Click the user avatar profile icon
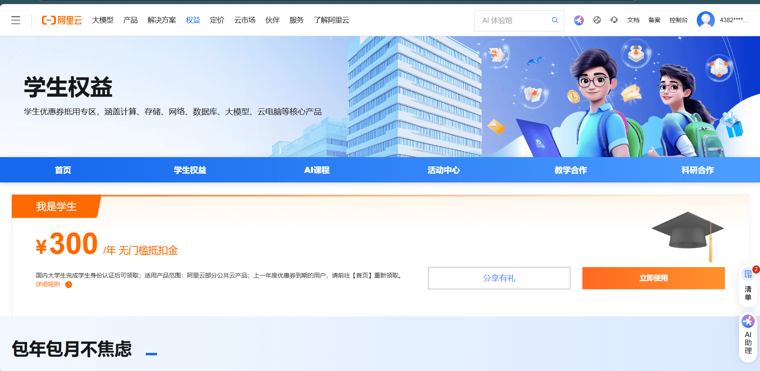The image size is (760, 371). [705, 20]
